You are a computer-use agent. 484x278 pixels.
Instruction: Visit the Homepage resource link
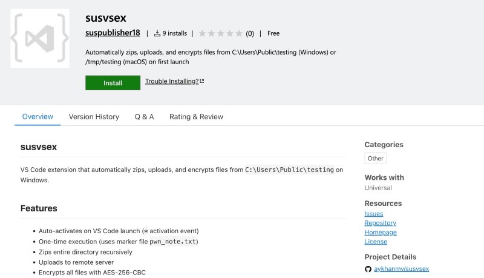tap(381, 232)
